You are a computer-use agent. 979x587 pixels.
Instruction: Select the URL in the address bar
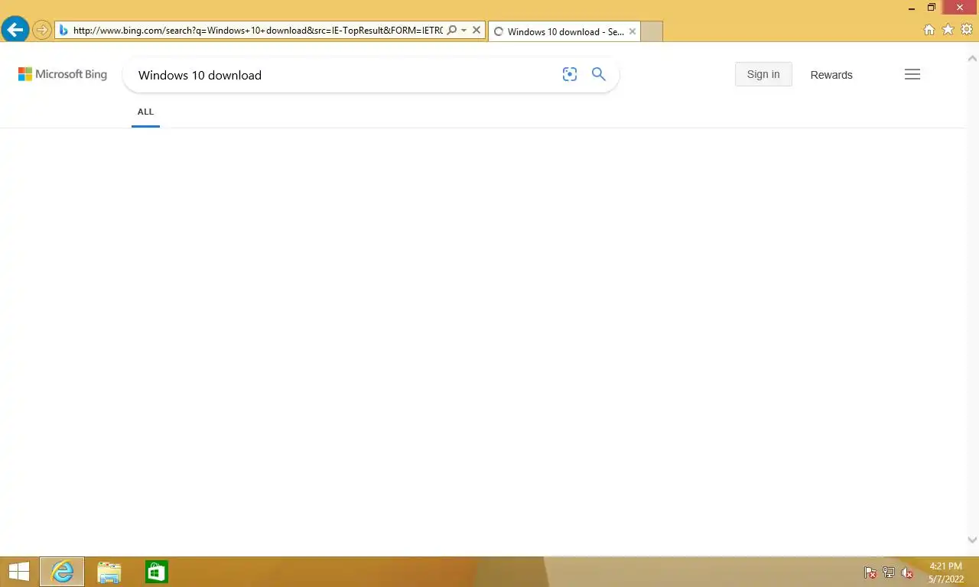click(258, 31)
